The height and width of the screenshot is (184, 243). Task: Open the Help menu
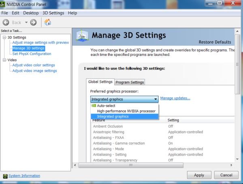tap(72, 13)
